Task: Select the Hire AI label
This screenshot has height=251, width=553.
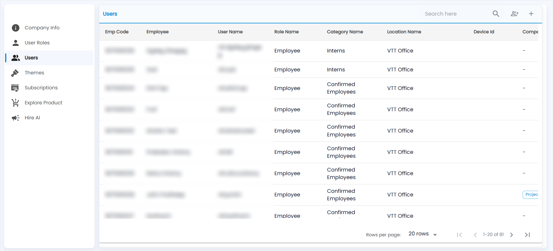Action: (32, 118)
